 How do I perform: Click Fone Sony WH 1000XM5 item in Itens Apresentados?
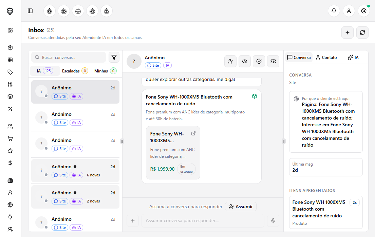[x=326, y=212]
